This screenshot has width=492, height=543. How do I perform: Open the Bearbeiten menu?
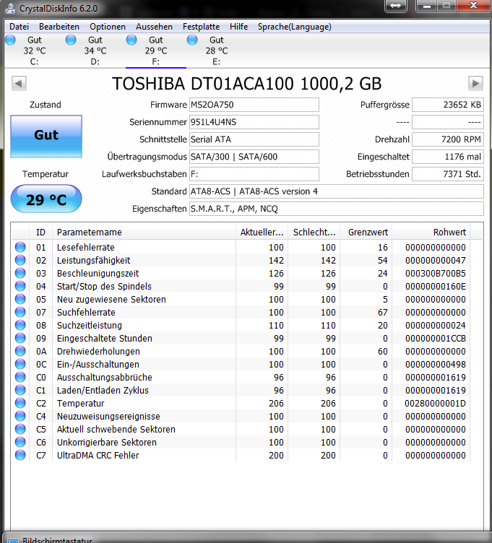click(x=59, y=27)
